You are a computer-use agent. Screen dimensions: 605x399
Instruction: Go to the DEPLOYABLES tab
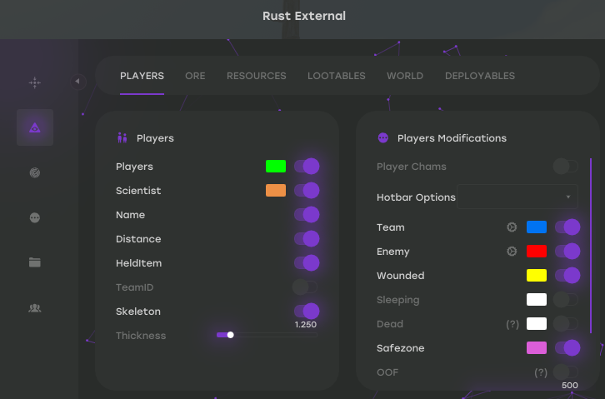coord(479,76)
